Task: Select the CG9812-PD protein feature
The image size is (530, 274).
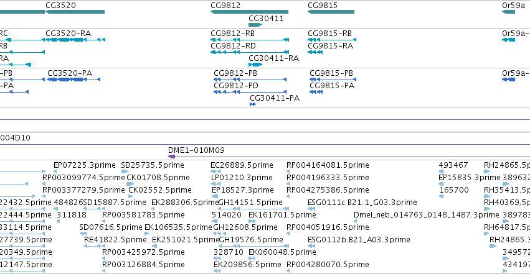Action: pos(250,92)
